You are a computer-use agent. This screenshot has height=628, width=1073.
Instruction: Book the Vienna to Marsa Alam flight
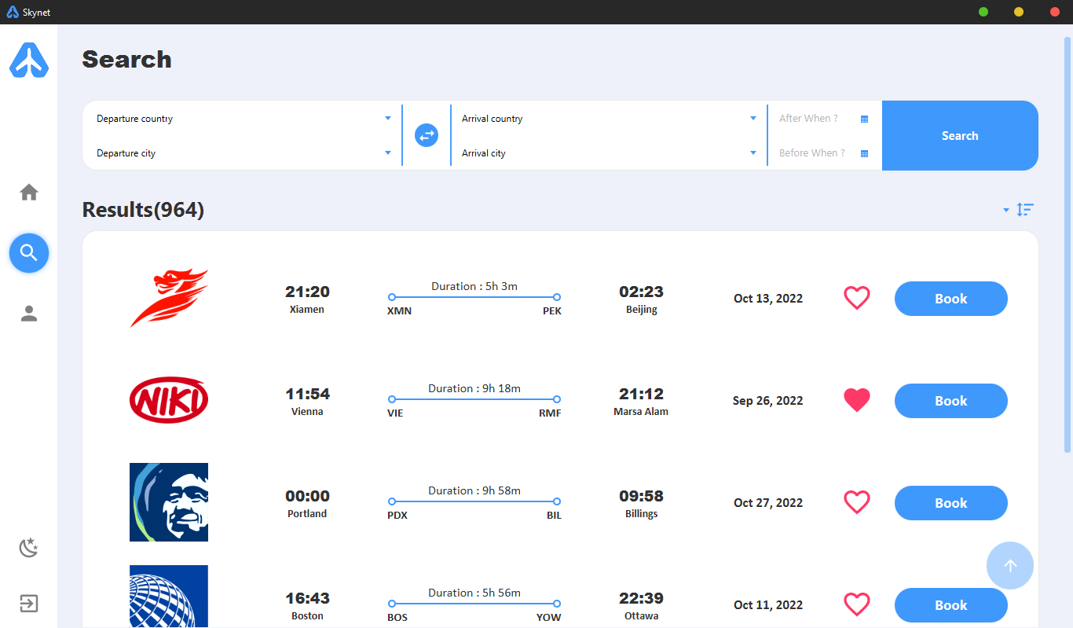[x=951, y=401]
